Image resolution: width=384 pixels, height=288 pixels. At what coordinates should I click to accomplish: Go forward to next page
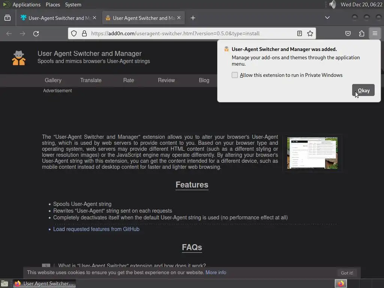[22, 33]
